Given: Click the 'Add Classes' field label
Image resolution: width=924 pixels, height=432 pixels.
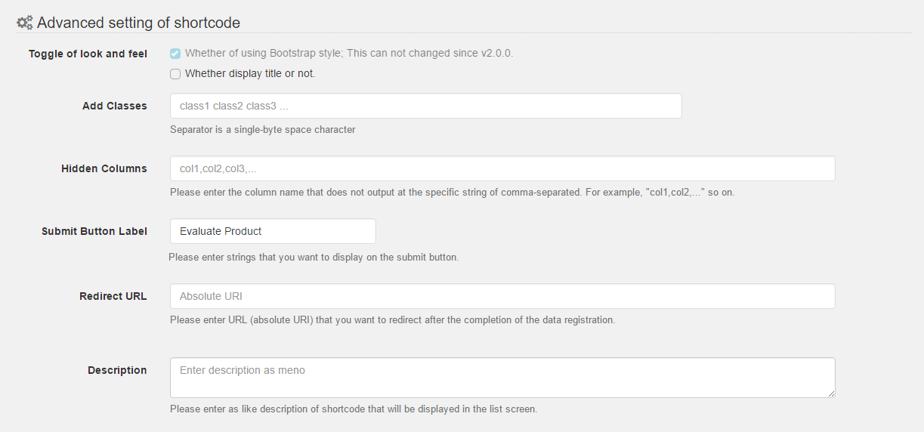Looking at the screenshot, I should (115, 106).
